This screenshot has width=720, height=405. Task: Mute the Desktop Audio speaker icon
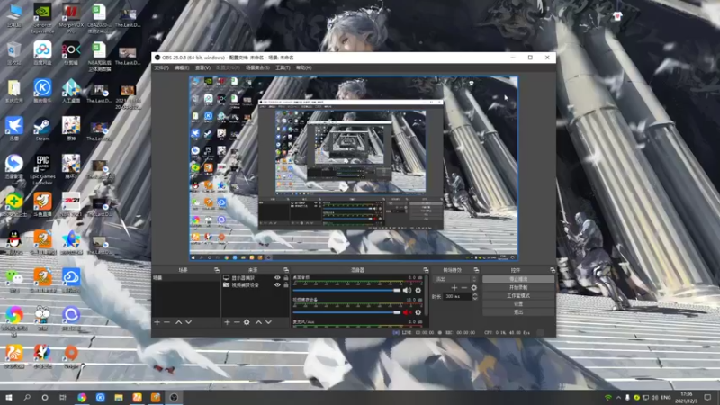click(407, 290)
